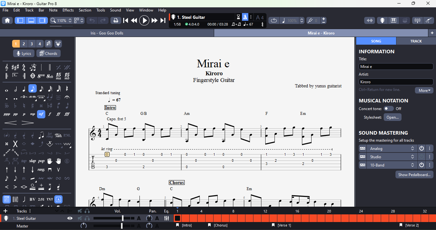Set the dynamic to fff
This screenshot has height=230, width=436.
(67, 114)
